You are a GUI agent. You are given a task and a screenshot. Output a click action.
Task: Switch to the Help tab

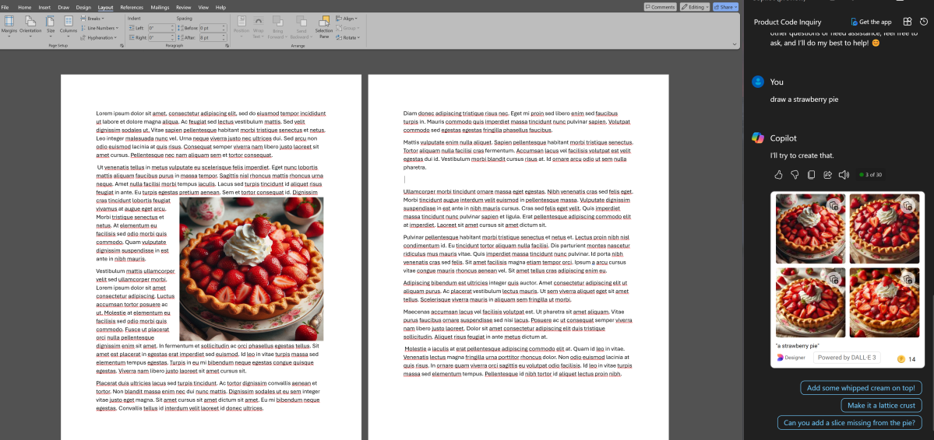point(220,7)
